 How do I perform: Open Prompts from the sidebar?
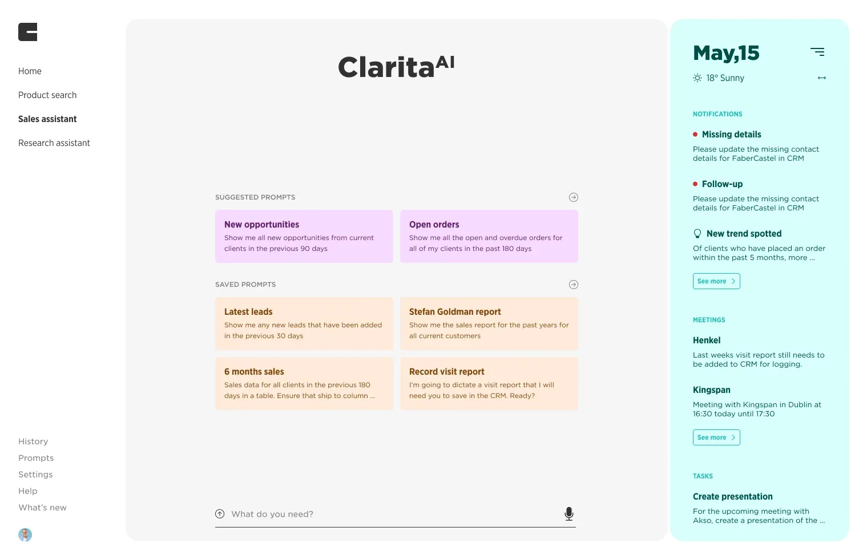[x=36, y=458]
